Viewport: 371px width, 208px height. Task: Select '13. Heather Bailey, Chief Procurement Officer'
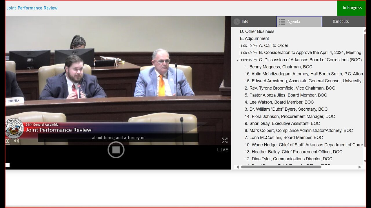click(294, 152)
